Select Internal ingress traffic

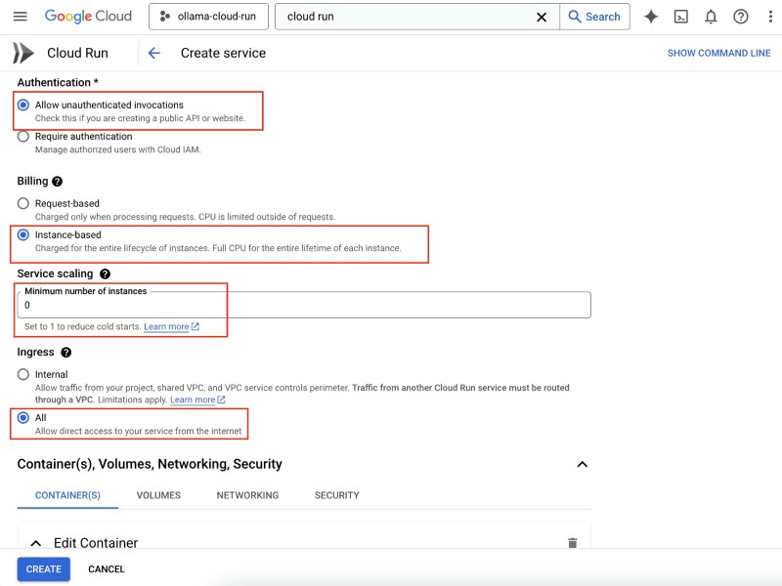(x=22, y=374)
